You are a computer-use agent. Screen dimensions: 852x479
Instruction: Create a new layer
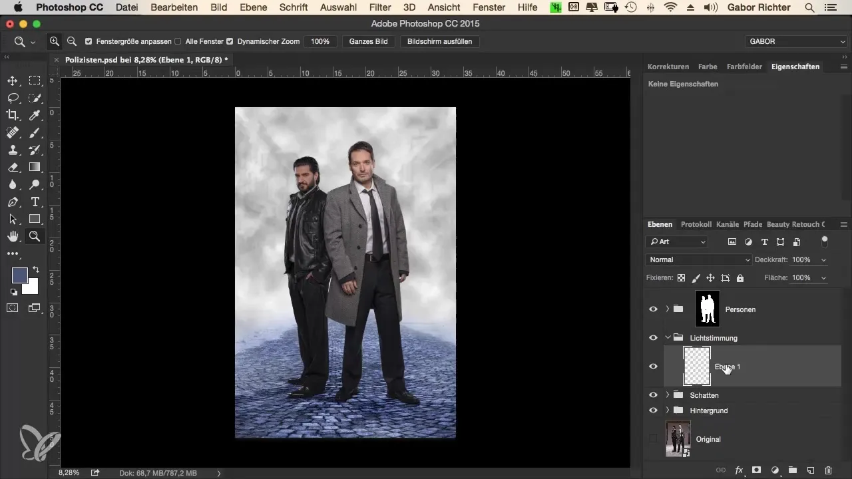810,470
